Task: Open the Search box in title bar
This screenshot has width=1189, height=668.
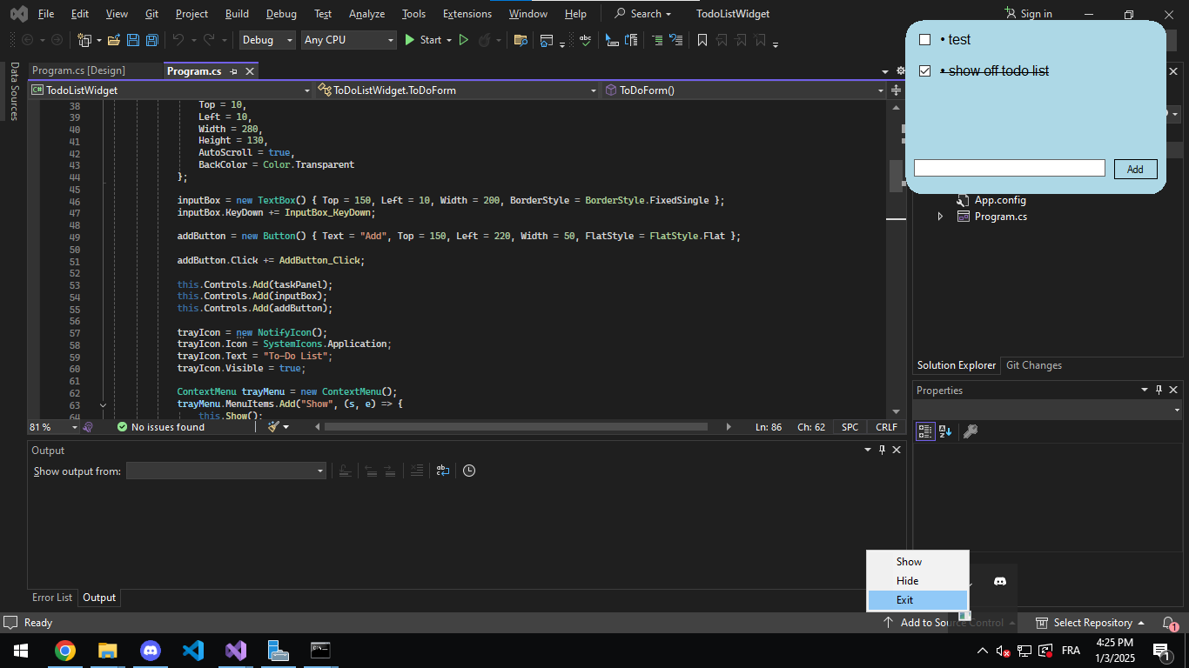Action: [643, 14]
